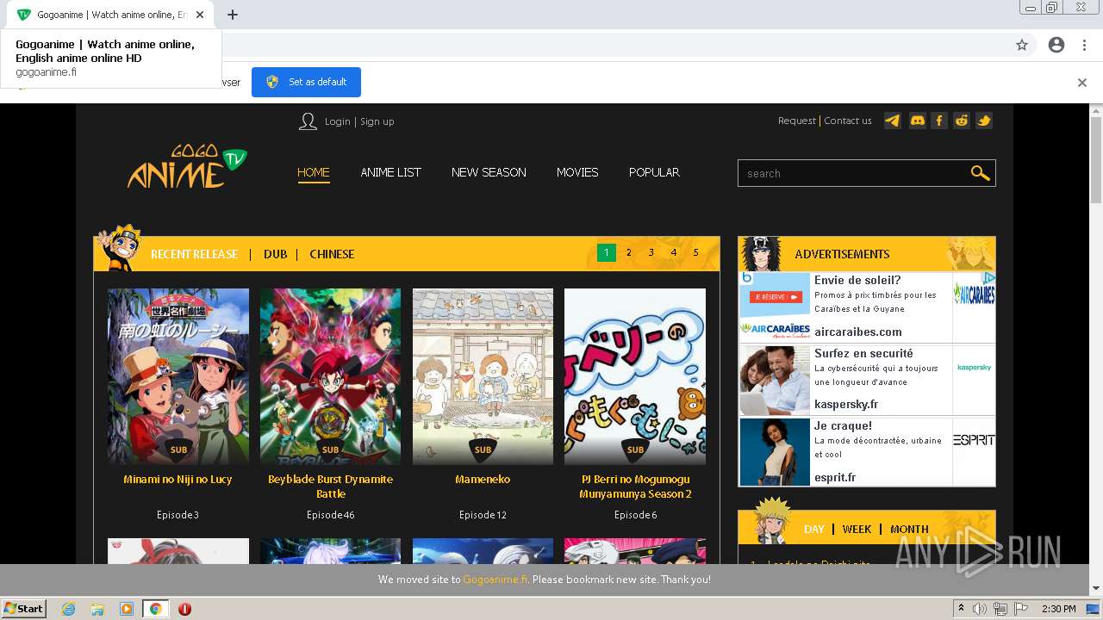Open the Twitter social icon
1103x620 pixels.
click(x=984, y=121)
